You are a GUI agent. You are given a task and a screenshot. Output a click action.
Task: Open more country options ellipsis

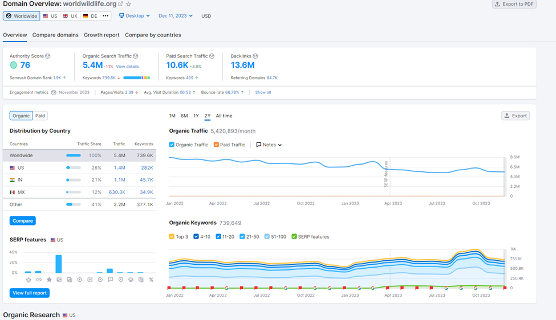tap(105, 16)
